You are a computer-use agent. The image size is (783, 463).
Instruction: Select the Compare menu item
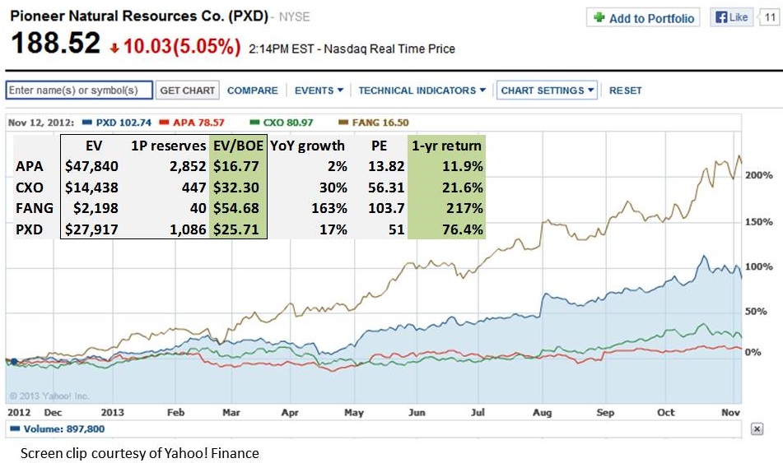[252, 90]
